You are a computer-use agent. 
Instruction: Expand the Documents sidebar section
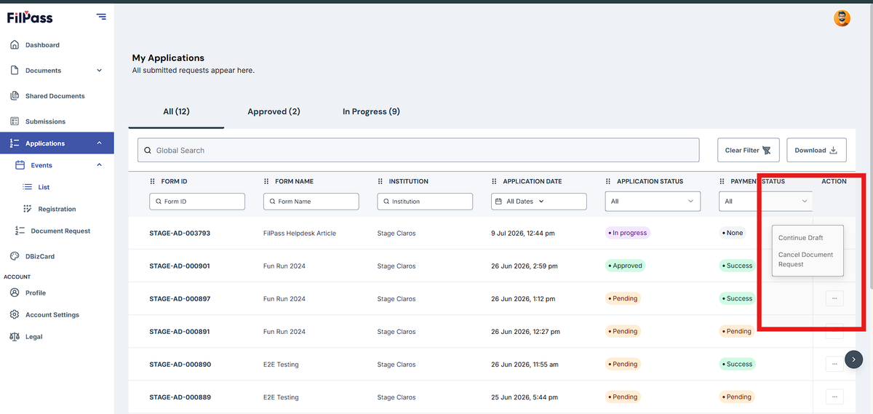(x=99, y=71)
